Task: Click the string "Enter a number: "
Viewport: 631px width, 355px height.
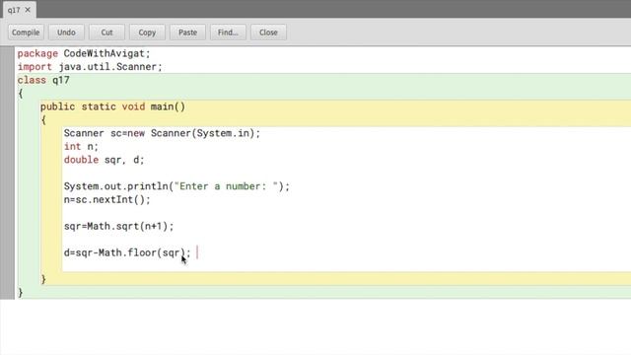Action: pyautogui.click(x=226, y=186)
